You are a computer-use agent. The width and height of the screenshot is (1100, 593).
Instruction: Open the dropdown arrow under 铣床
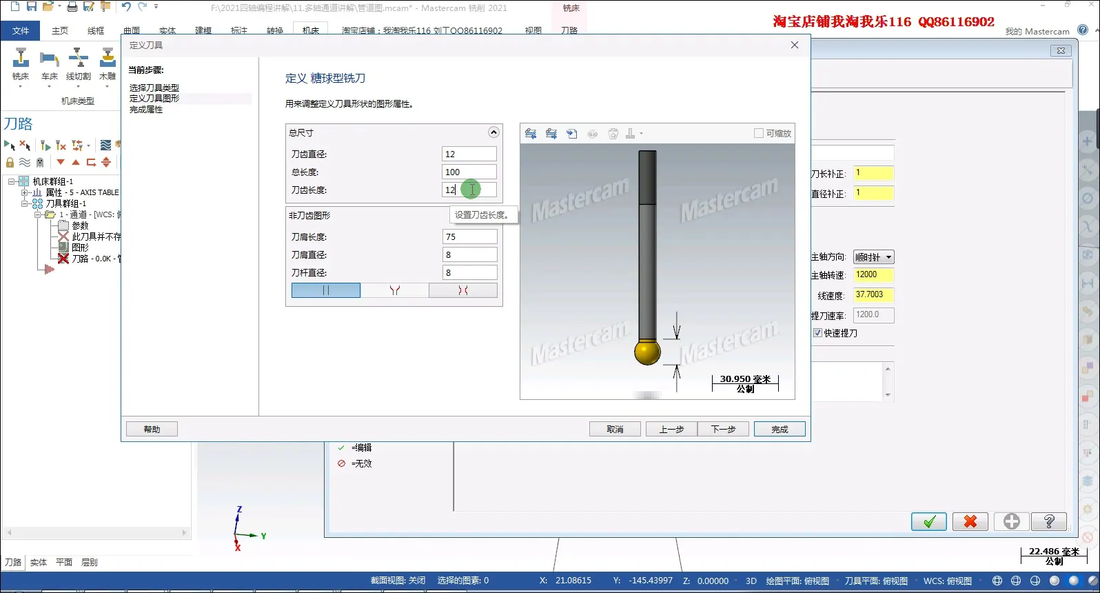point(21,87)
